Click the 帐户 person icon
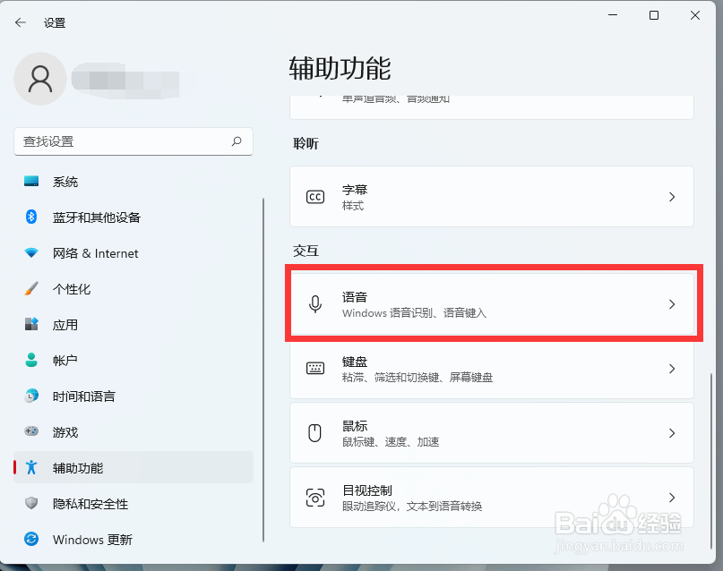723x571 pixels. pyautogui.click(x=31, y=360)
